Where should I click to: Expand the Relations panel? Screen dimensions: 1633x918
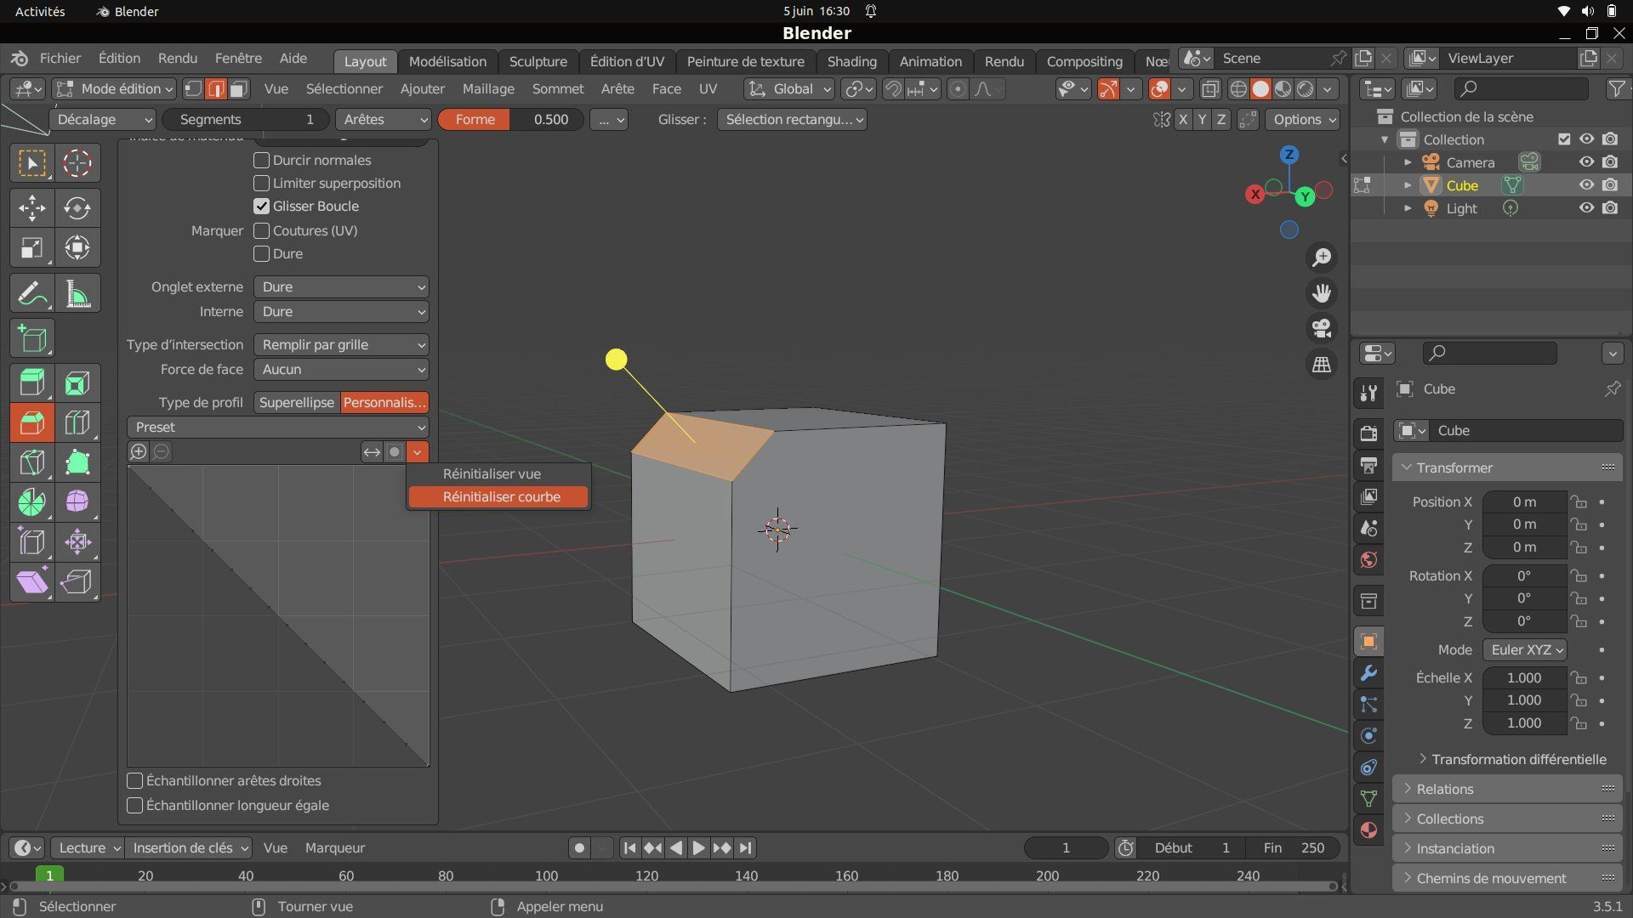[x=1507, y=789]
